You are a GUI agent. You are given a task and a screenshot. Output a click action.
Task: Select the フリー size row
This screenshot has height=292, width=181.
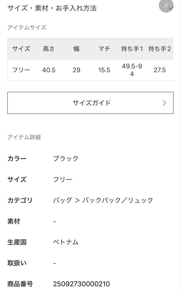coord(21,70)
